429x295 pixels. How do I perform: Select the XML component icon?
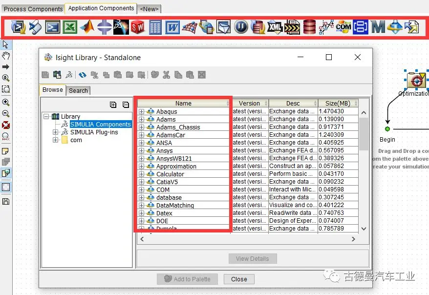coord(275,27)
